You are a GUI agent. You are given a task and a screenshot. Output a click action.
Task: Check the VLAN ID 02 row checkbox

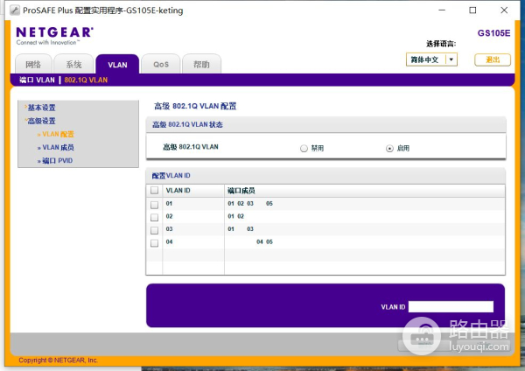click(x=154, y=217)
